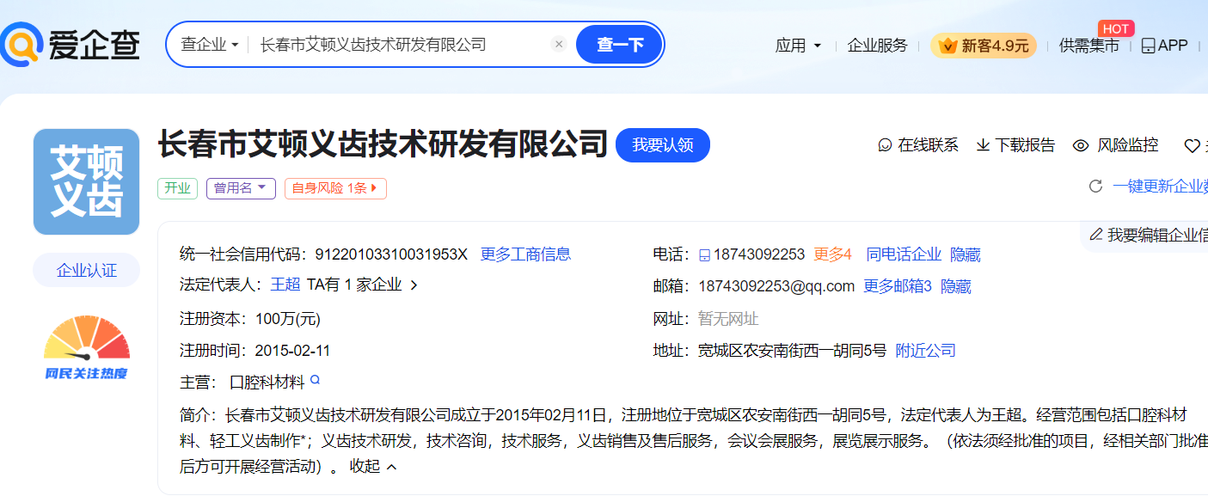Click search icon next to 口腔科材料
1208x496 pixels.
click(315, 380)
